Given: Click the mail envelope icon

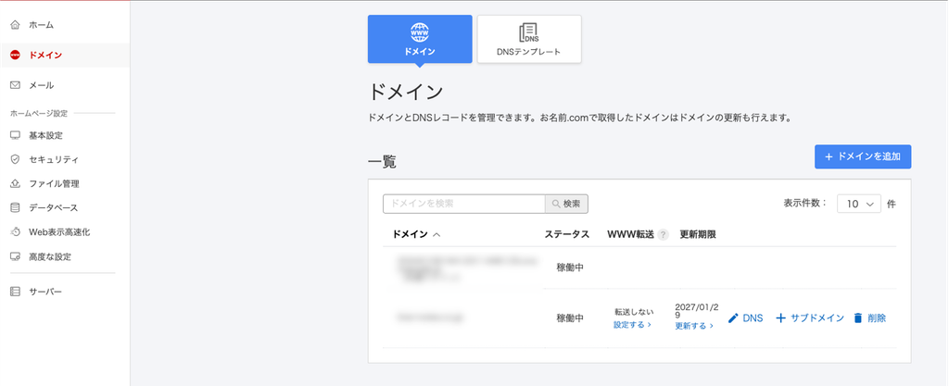Looking at the screenshot, I should coord(15,85).
